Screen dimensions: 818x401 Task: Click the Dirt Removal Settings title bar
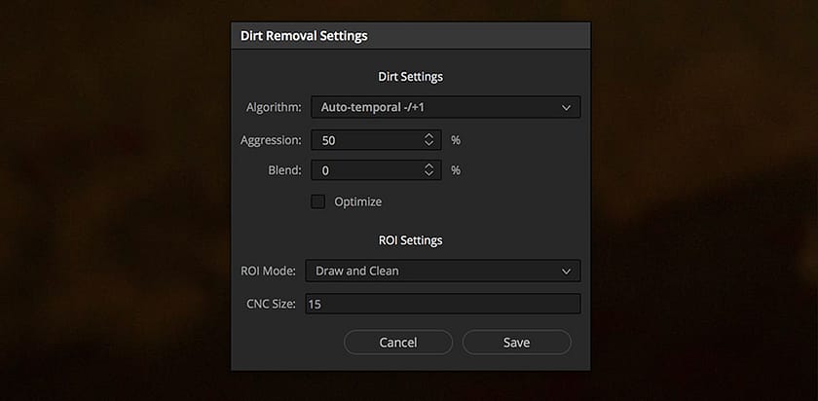[411, 36]
